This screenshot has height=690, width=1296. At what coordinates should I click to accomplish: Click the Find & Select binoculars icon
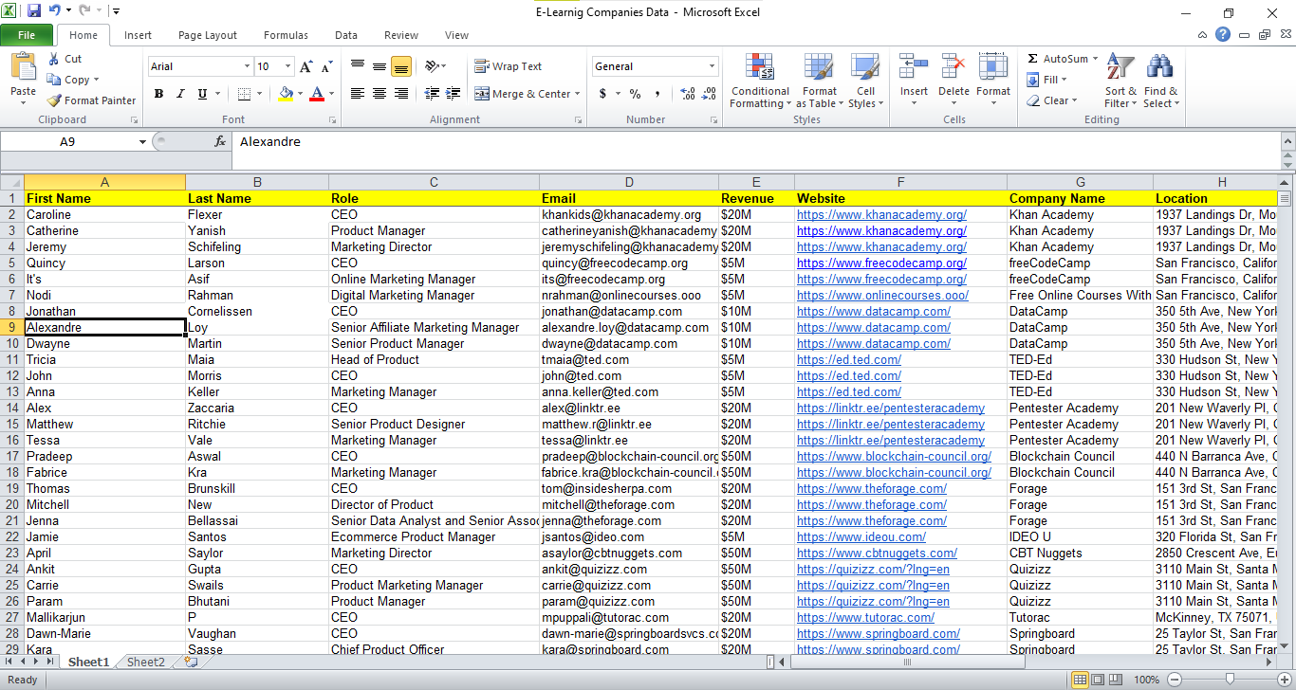tap(1159, 68)
